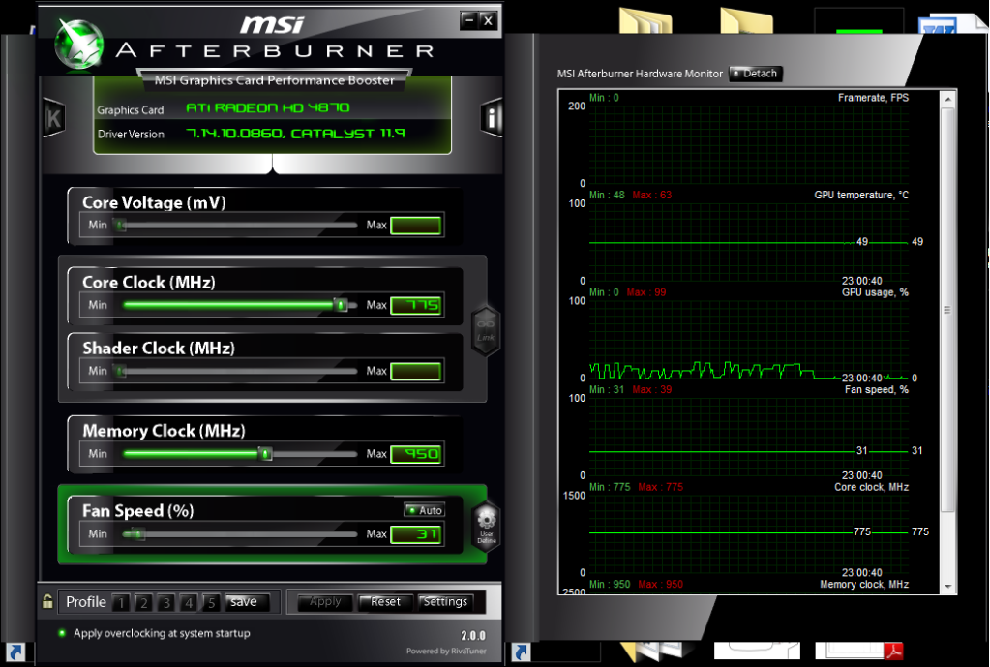Select profile slot 4
The height and width of the screenshot is (667, 990).
189,602
